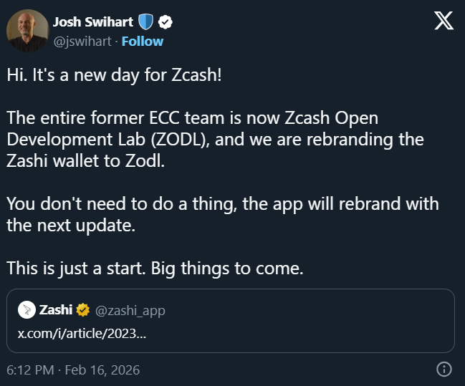Open the x.com/i/article link
This screenshot has height=386, width=465.
point(82,334)
